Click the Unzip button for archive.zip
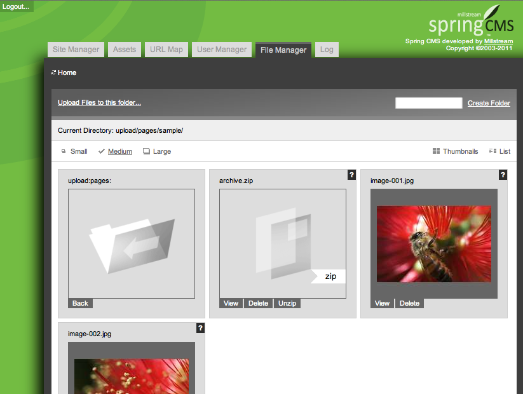The width and height of the screenshot is (523, 394). click(x=287, y=303)
